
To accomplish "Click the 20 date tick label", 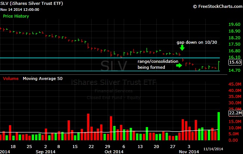I will click(x=156, y=147).
